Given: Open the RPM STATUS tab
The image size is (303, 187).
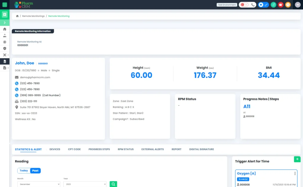Looking at the screenshot, I should (125, 149).
